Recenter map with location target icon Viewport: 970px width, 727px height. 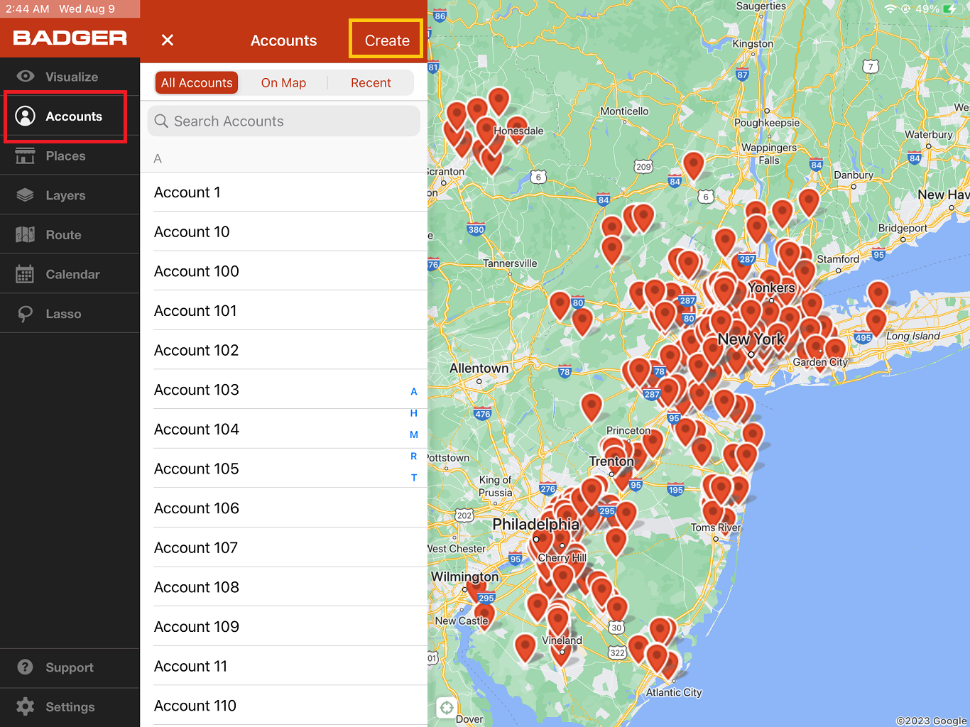point(447,707)
